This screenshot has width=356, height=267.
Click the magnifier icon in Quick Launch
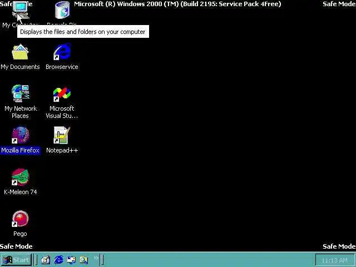(x=84, y=260)
